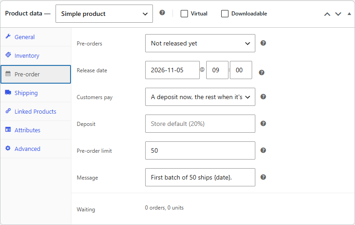Enable the Downloadable checkbox

224,14
